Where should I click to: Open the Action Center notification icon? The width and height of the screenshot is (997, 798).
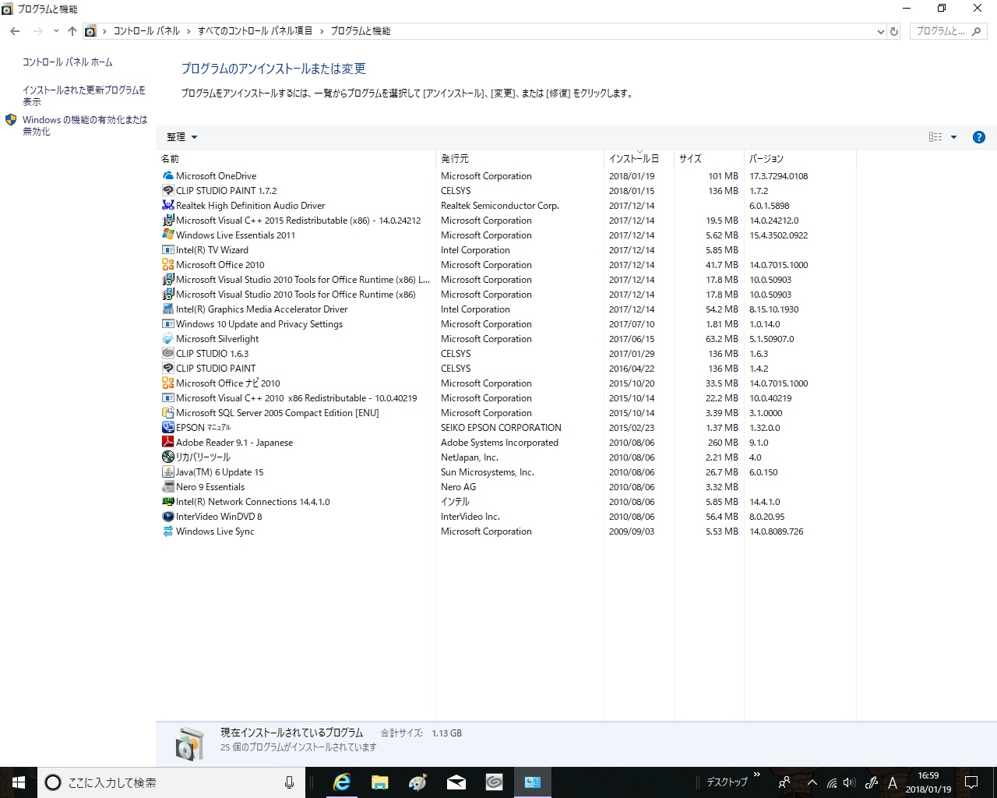(x=971, y=782)
